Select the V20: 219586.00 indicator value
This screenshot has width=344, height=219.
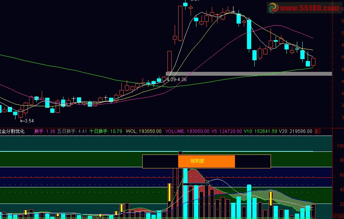coord(296,131)
